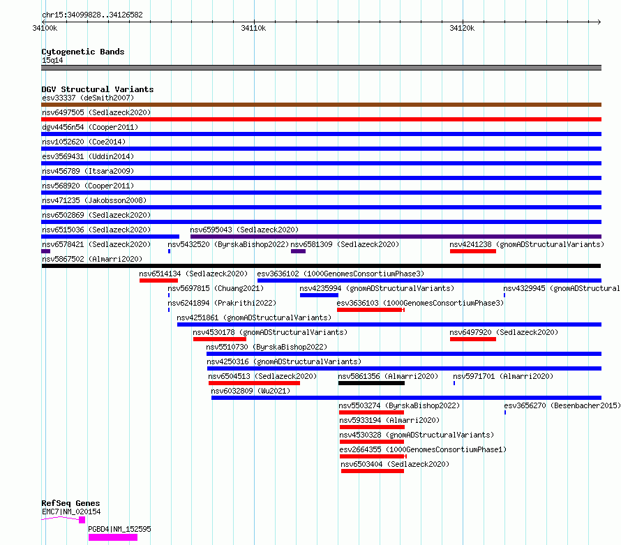Click the ruler's right arrow end

click(599, 22)
